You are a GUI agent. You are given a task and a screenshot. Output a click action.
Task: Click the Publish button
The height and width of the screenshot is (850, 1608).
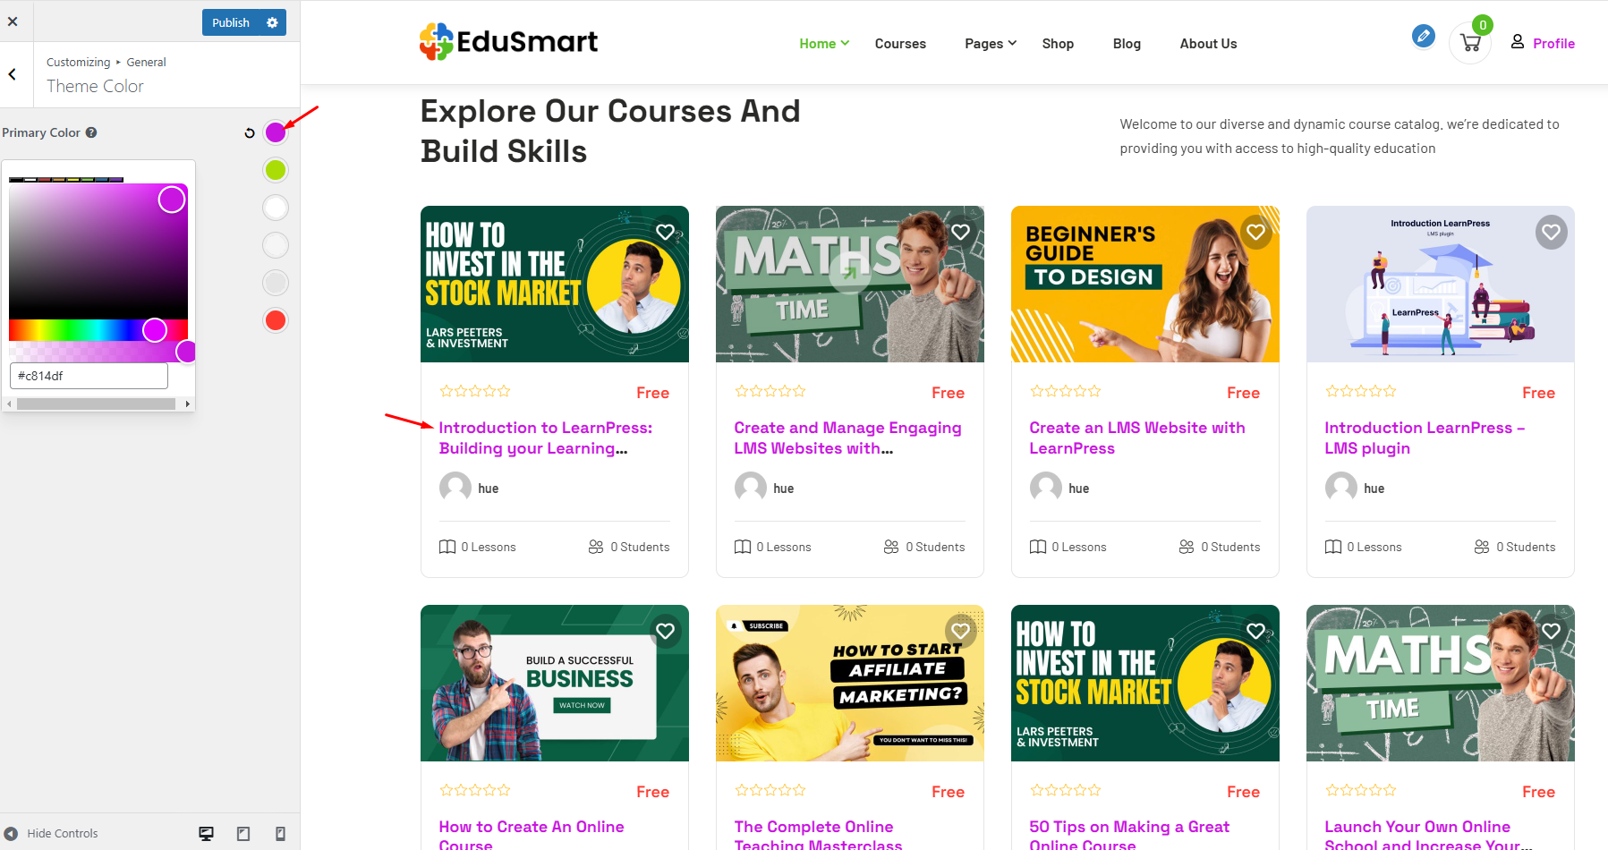point(230,22)
